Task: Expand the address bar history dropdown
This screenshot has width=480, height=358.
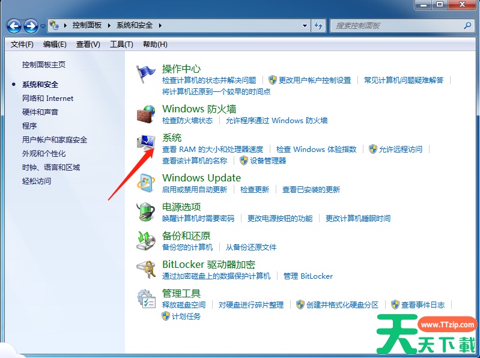Action: pyautogui.click(x=305, y=26)
